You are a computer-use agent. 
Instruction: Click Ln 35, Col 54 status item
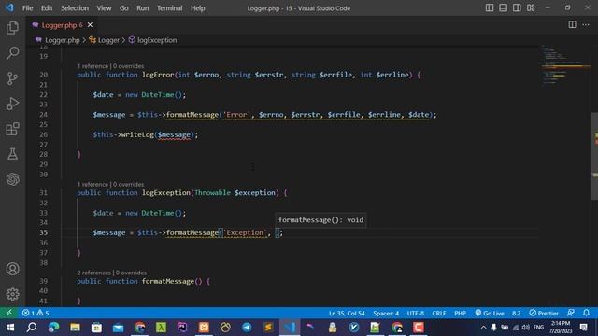tap(347, 314)
